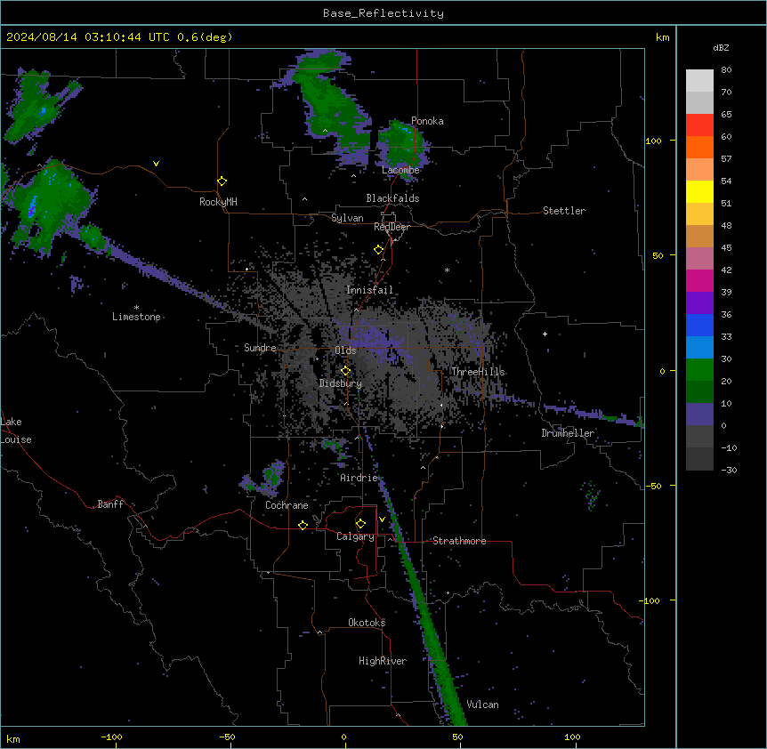Click the 100 tick on the bottom axis
Image resolution: width=767 pixels, height=749 pixels.
(572, 737)
